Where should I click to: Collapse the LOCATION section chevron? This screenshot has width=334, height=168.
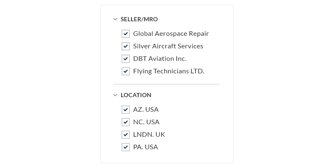(115, 95)
